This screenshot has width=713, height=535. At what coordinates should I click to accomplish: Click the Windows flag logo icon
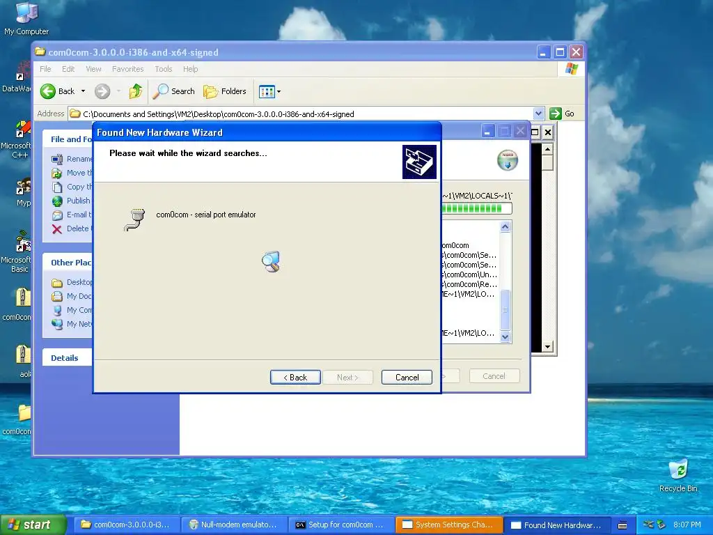coord(572,69)
